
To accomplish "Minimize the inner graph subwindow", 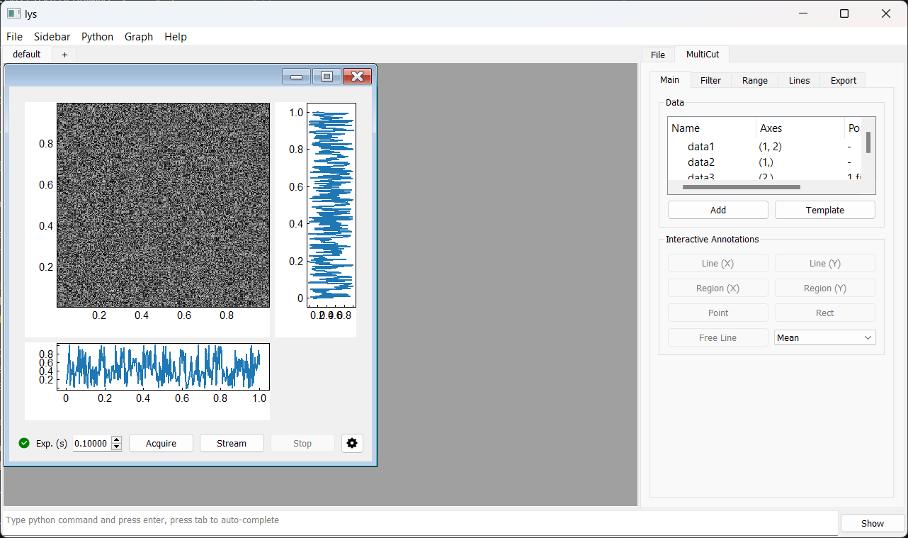I will point(296,77).
